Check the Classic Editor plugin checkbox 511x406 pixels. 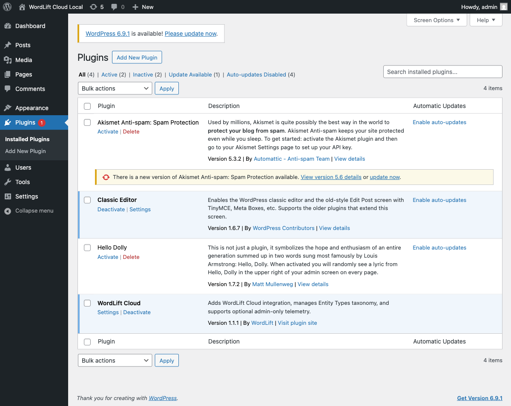(87, 200)
